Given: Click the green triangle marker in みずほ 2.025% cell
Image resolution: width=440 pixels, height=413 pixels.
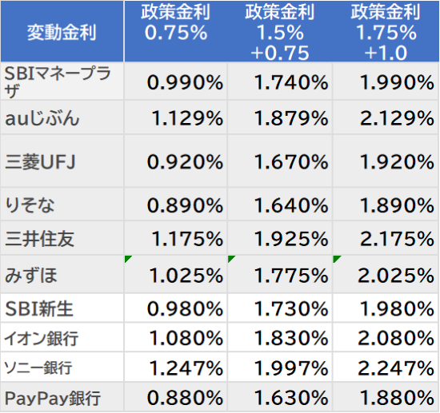Looking at the screenshot, I should (x=336, y=259).
